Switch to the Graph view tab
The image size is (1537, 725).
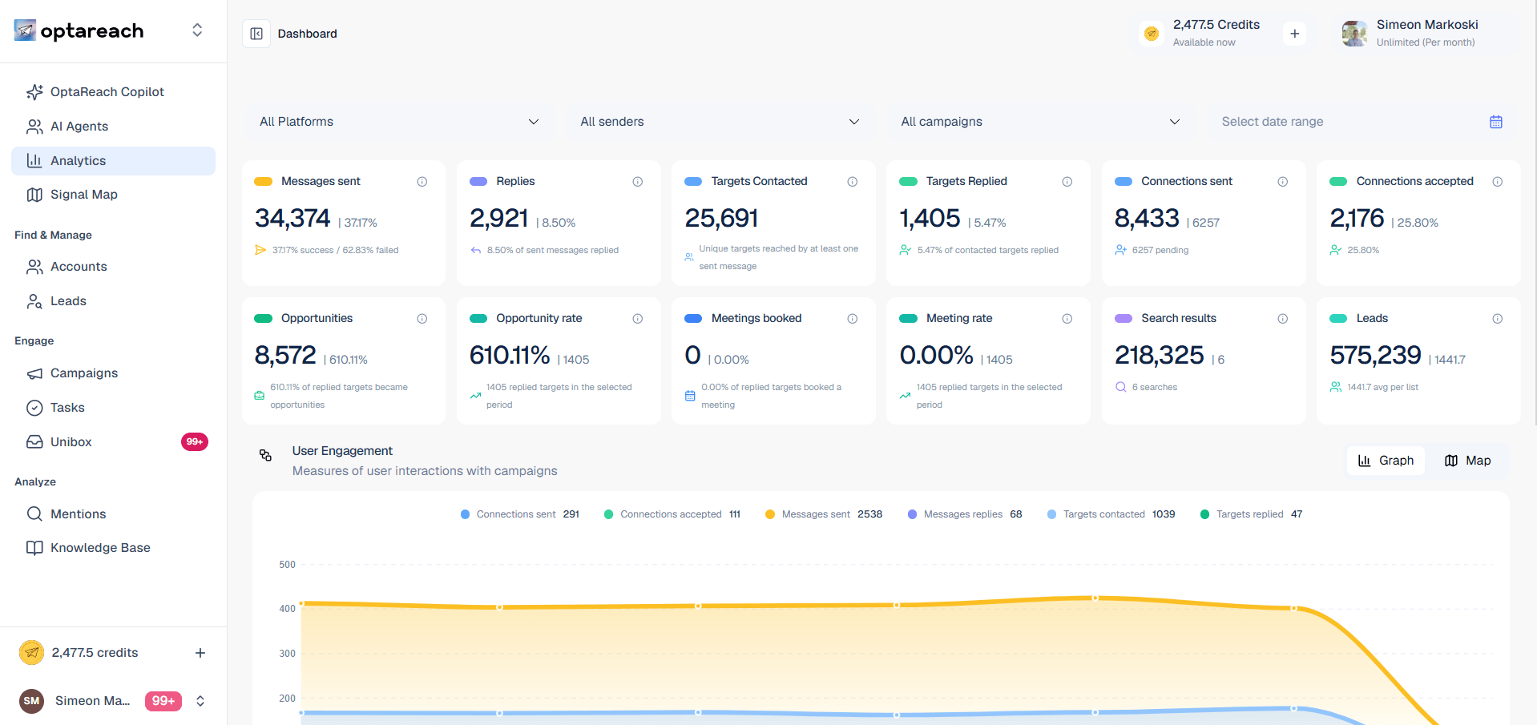coord(1386,461)
